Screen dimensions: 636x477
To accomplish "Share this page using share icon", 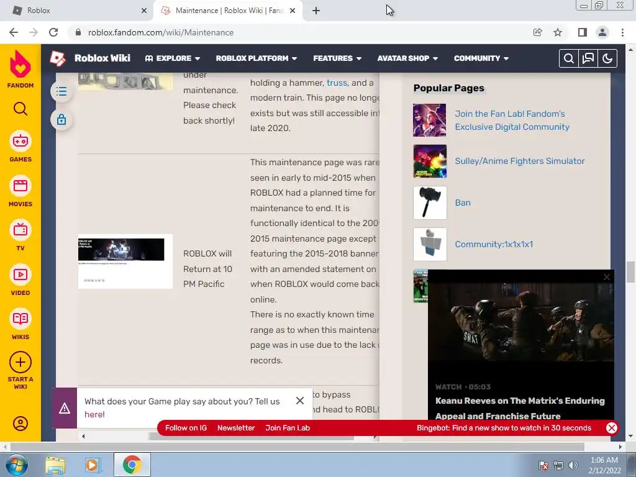I will [538, 32].
